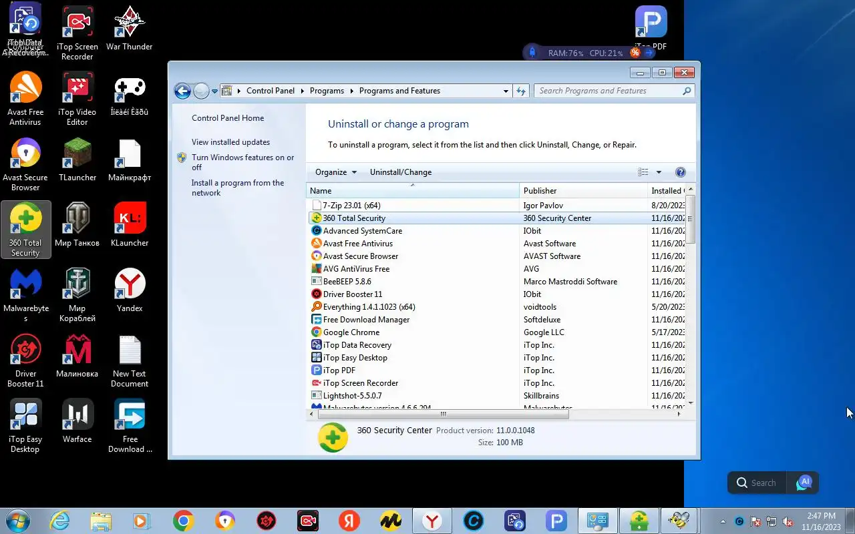This screenshot has width=855, height=534.
Task: Expand the arrow after Programs breadcrumb
Action: coord(351,91)
